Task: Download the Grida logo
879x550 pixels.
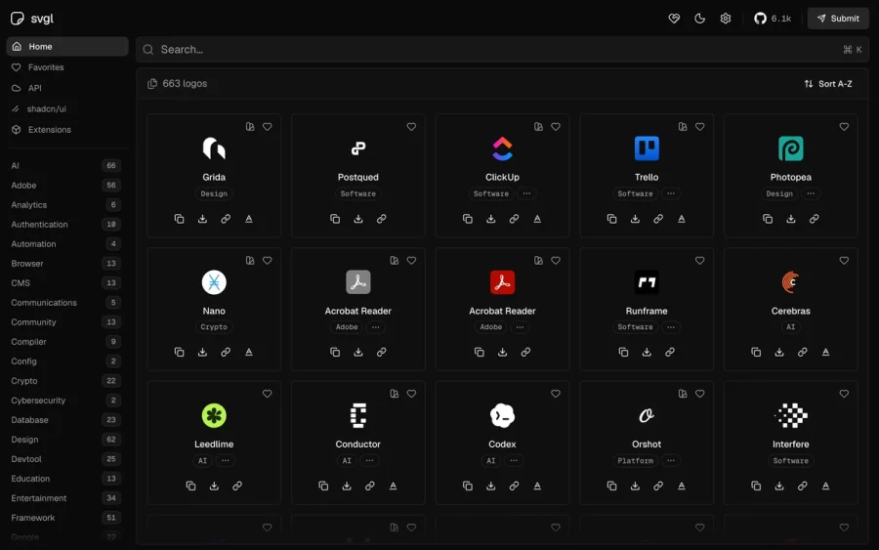Action: pyautogui.click(x=202, y=219)
